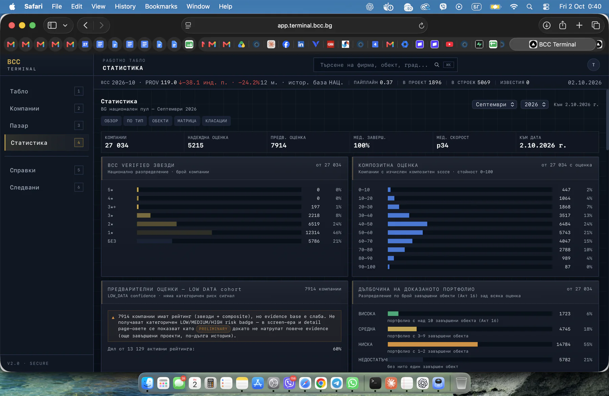Show the tab overview icon
The height and width of the screenshot is (396, 609).
[x=596, y=25]
